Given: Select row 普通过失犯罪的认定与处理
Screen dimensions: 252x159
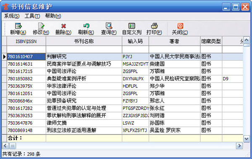Looking at the screenshot, I should [84, 108].
